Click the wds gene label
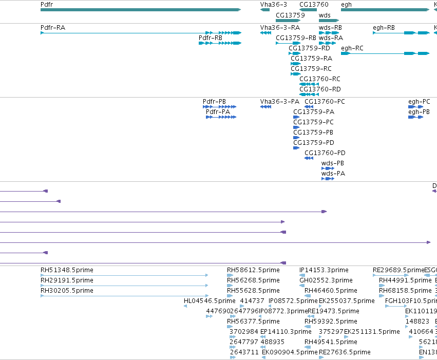The height and width of the screenshot is (360, 437). [325, 15]
